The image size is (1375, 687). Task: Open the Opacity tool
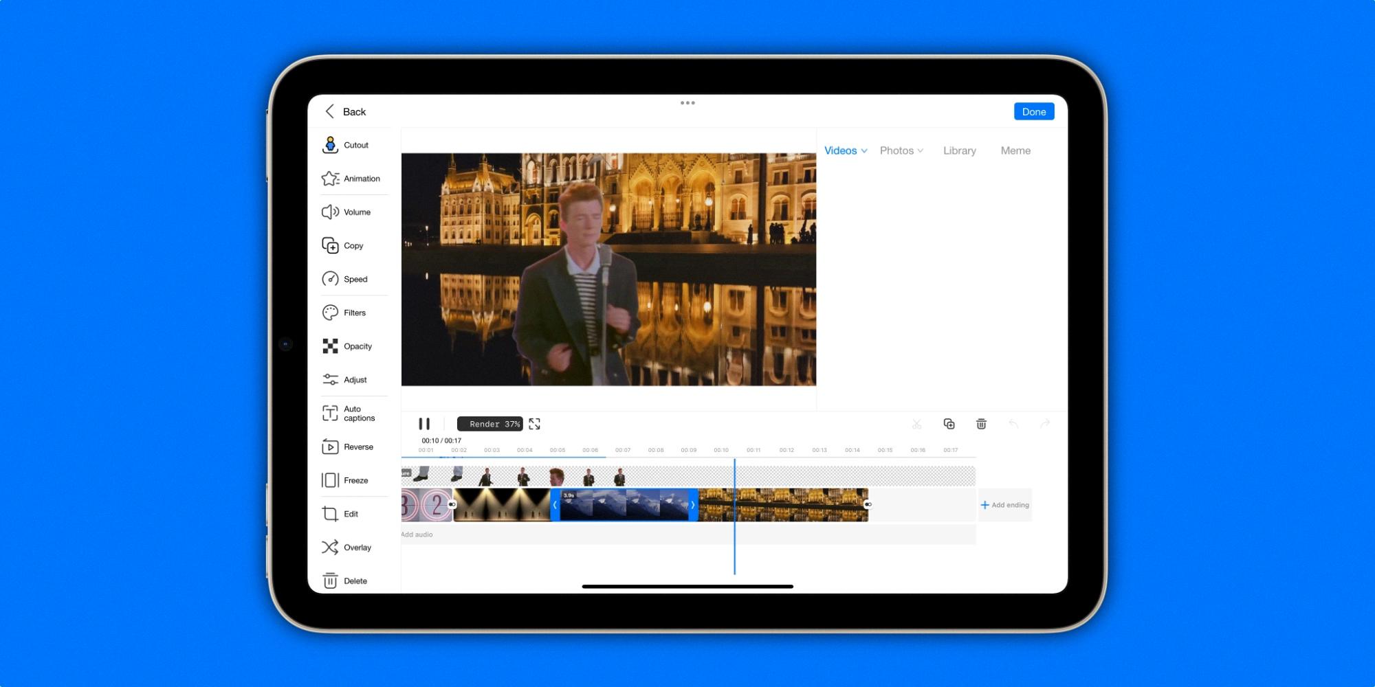pos(346,346)
